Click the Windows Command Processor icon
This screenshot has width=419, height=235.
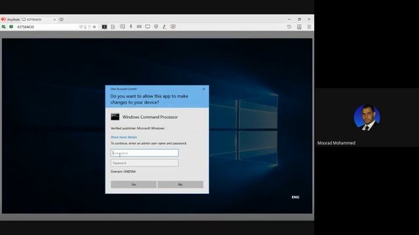115,117
